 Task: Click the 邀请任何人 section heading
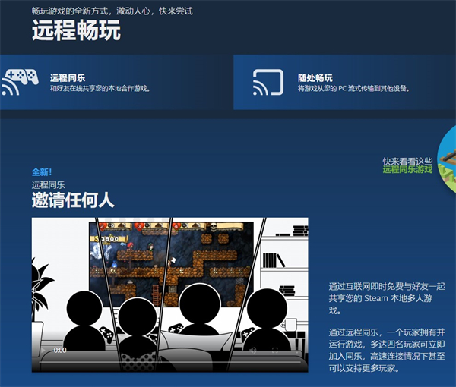(x=72, y=200)
